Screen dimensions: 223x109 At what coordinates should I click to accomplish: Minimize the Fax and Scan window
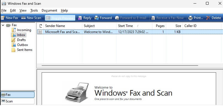[195, 3]
